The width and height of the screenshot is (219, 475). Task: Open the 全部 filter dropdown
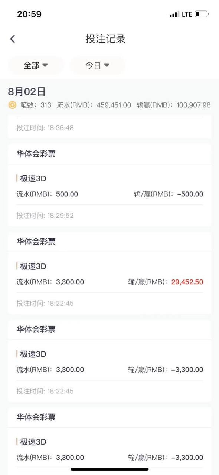point(36,65)
